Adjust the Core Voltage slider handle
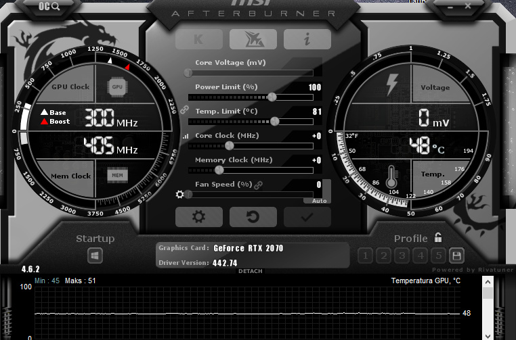Image resolution: width=516 pixels, height=340 pixels. (188, 72)
